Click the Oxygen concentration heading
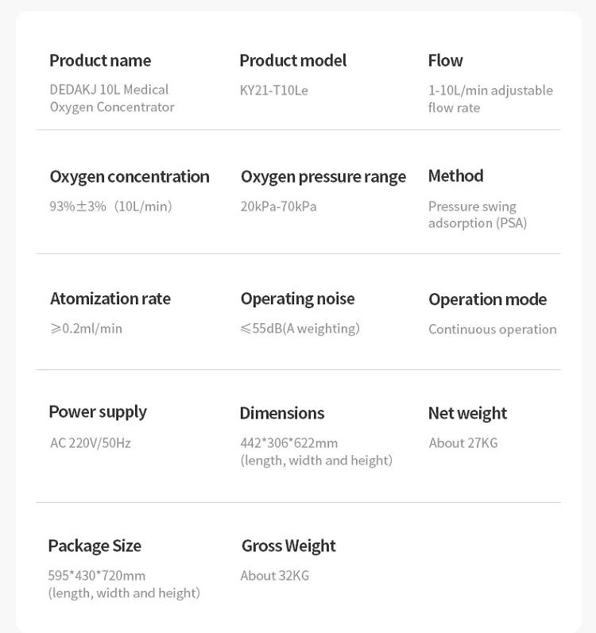The width and height of the screenshot is (596, 633). (130, 177)
